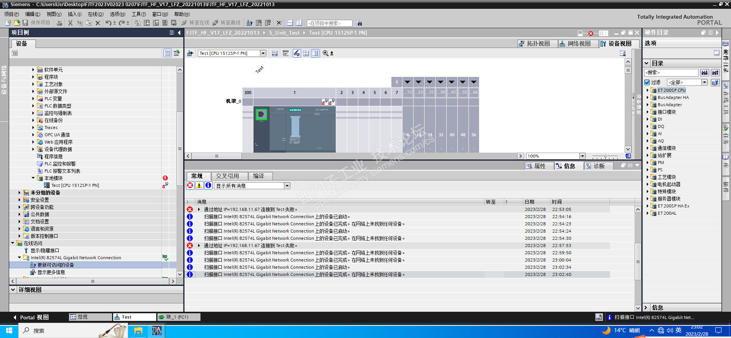Collapse the 详细视图 details view section

(13, 290)
